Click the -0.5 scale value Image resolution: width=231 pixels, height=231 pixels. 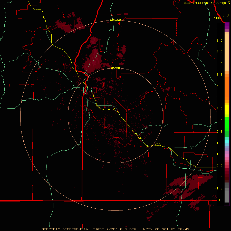click(x=218, y=177)
